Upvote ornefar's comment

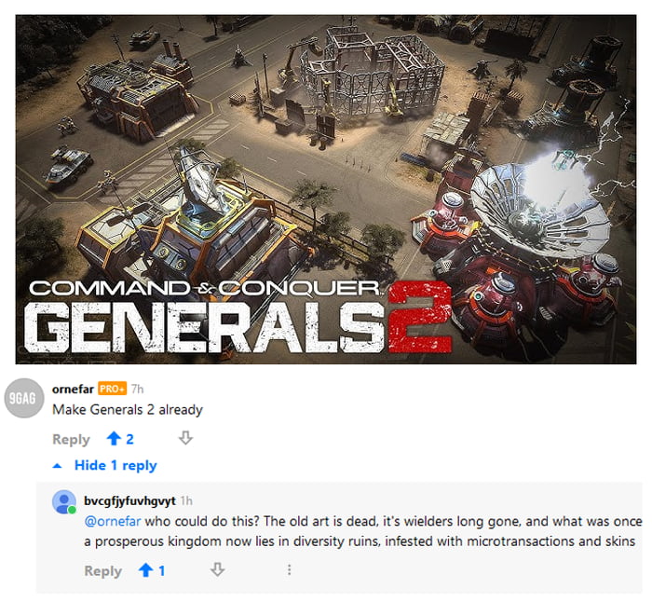(x=114, y=438)
